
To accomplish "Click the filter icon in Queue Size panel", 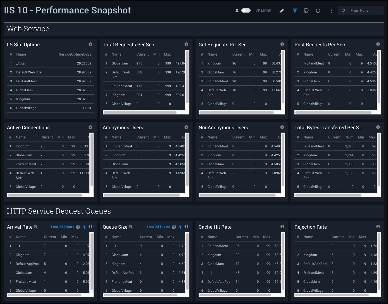I will 180,227.
